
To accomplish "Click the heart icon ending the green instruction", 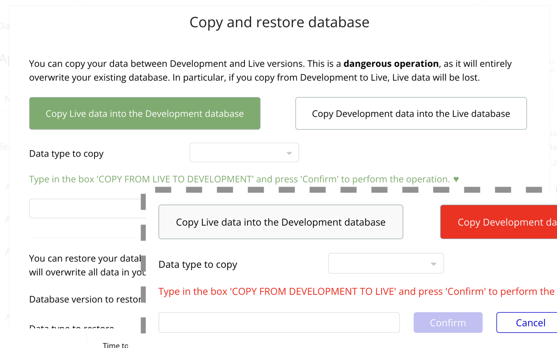I will coord(456,179).
